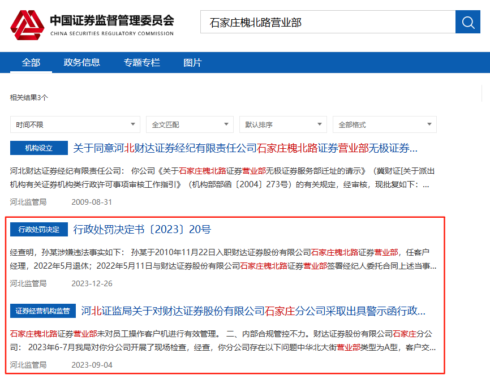Switch to the 政务信息 tab
490x379 pixels.
pyautogui.click(x=82, y=62)
